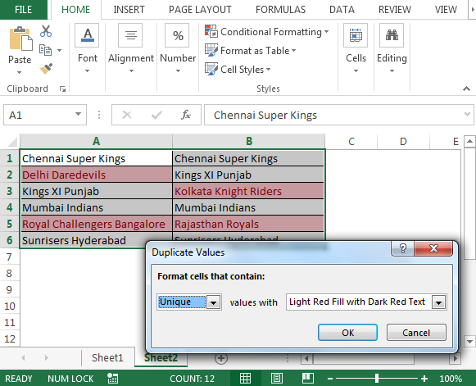Open Clipboard dialog launcher

(x=62, y=89)
